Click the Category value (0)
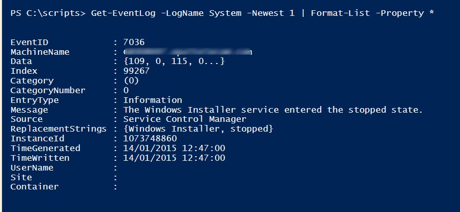The image size is (460, 212). click(131, 81)
